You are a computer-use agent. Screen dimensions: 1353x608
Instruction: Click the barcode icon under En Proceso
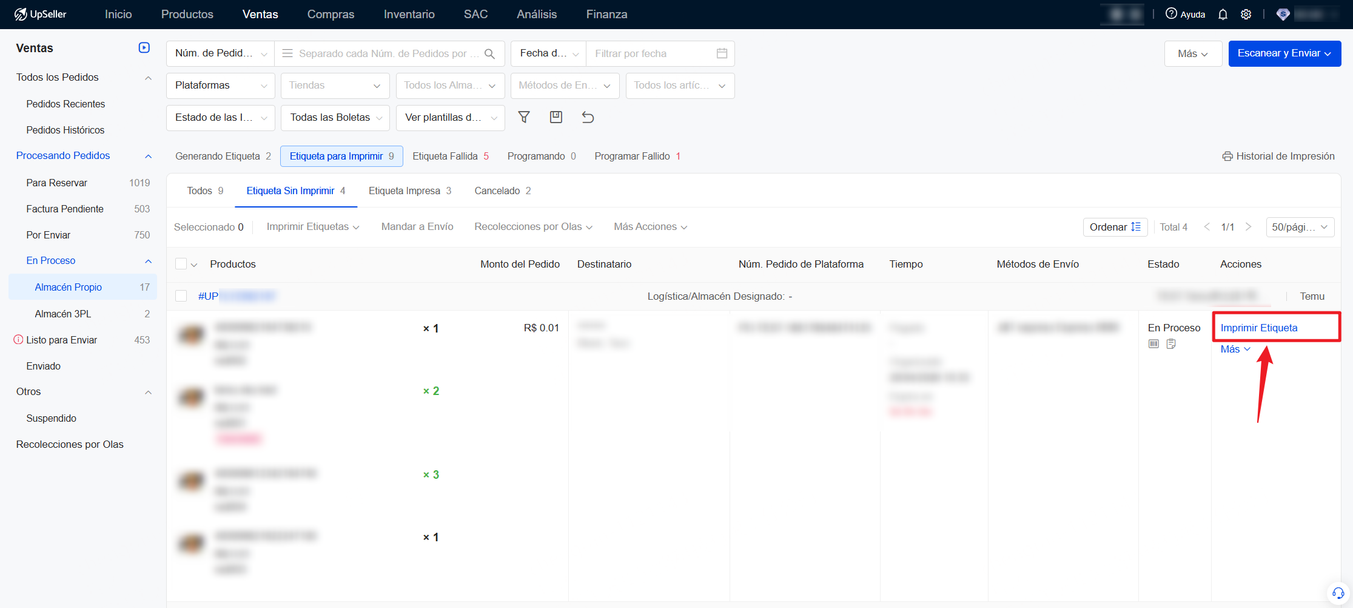tap(1153, 344)
